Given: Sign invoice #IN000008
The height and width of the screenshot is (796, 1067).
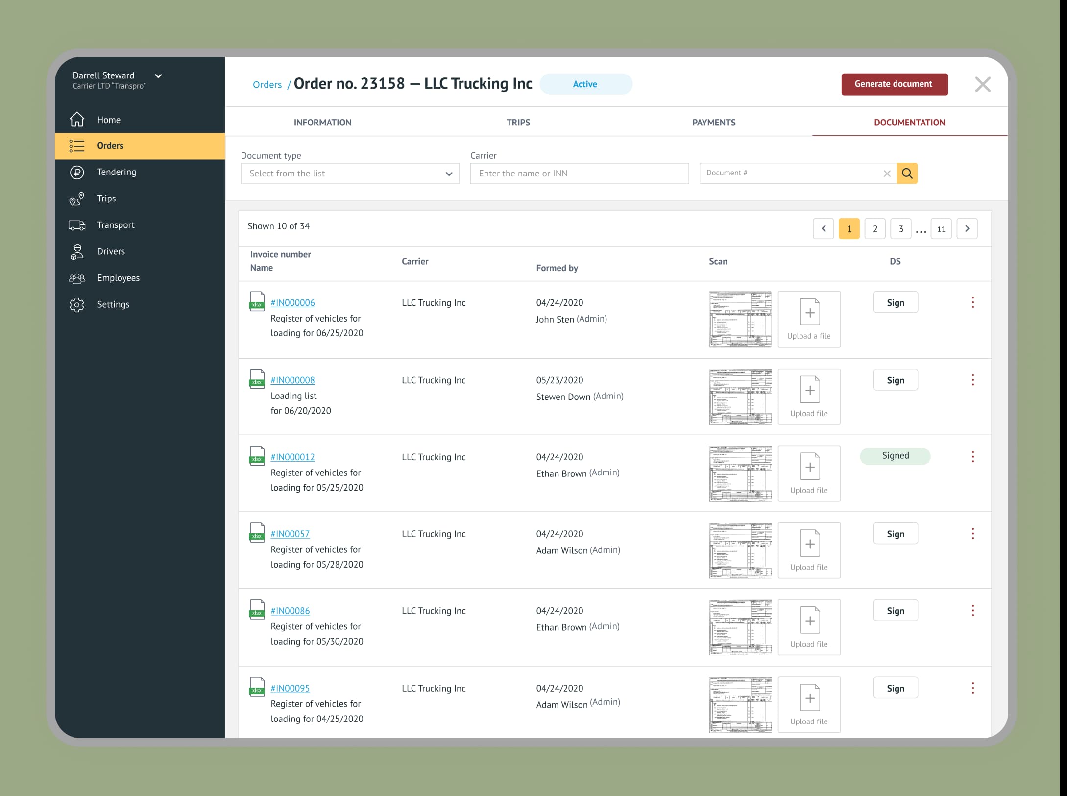Looking at the screenshot, I should (x=896, y=380).
